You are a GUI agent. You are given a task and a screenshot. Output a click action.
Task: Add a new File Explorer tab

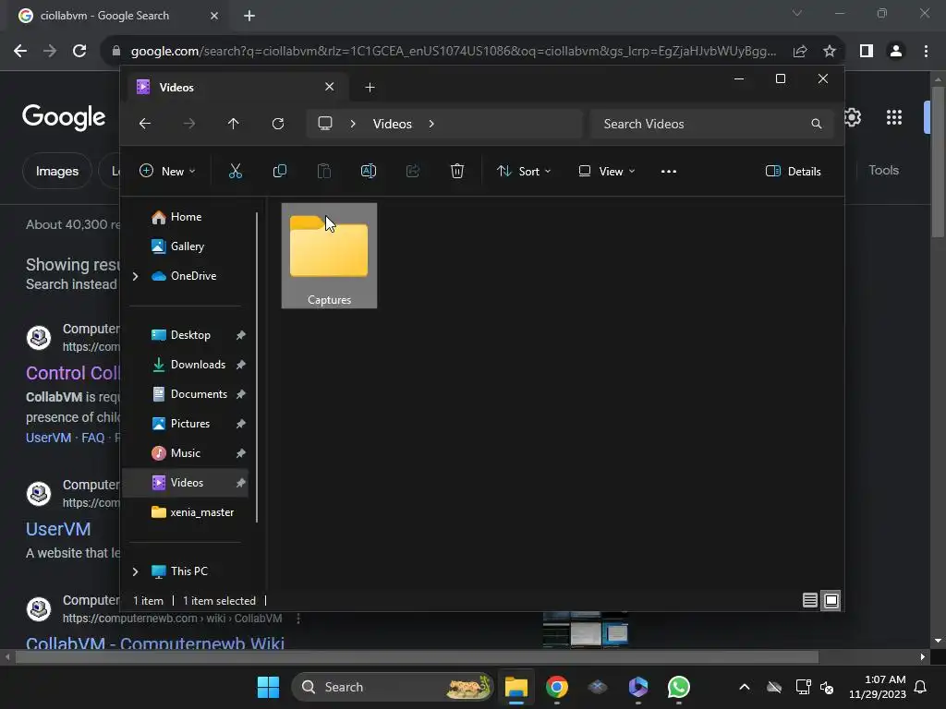pos(370,88)
